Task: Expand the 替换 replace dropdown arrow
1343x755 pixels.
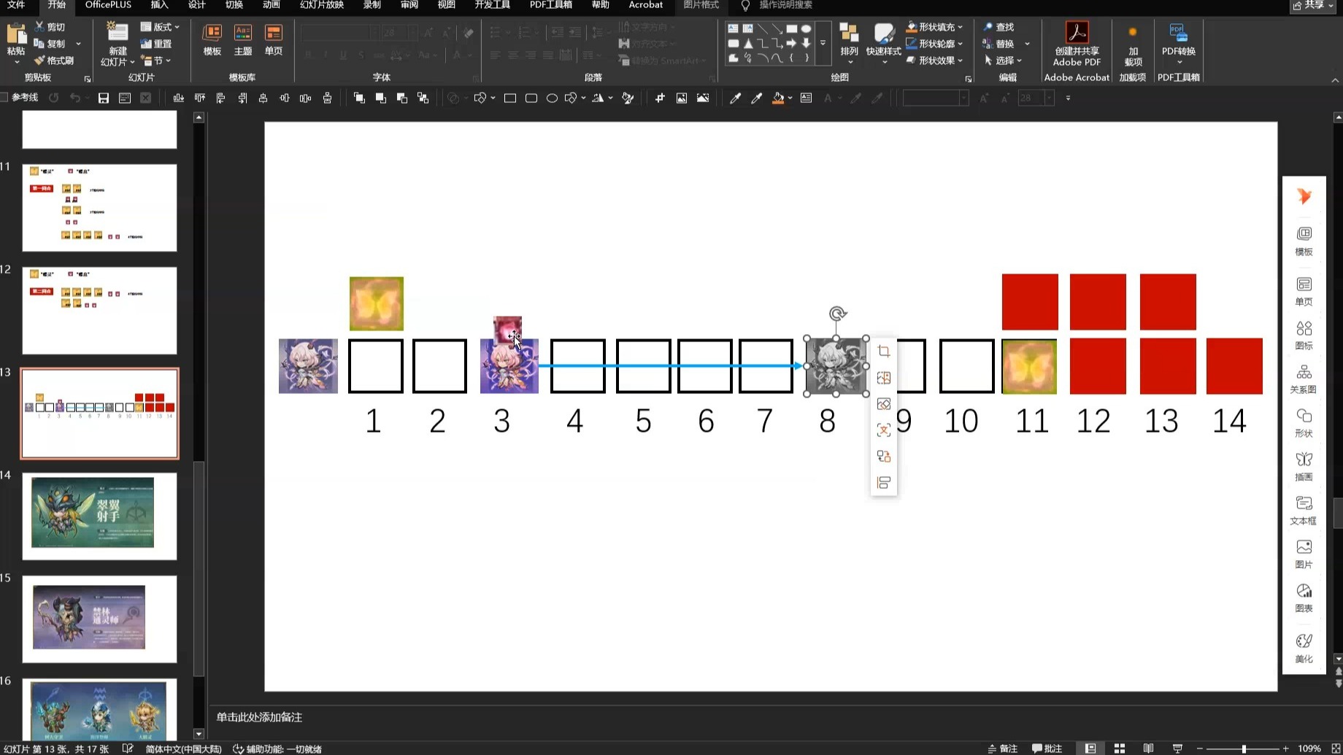Action: click(x=1027, y=44)
